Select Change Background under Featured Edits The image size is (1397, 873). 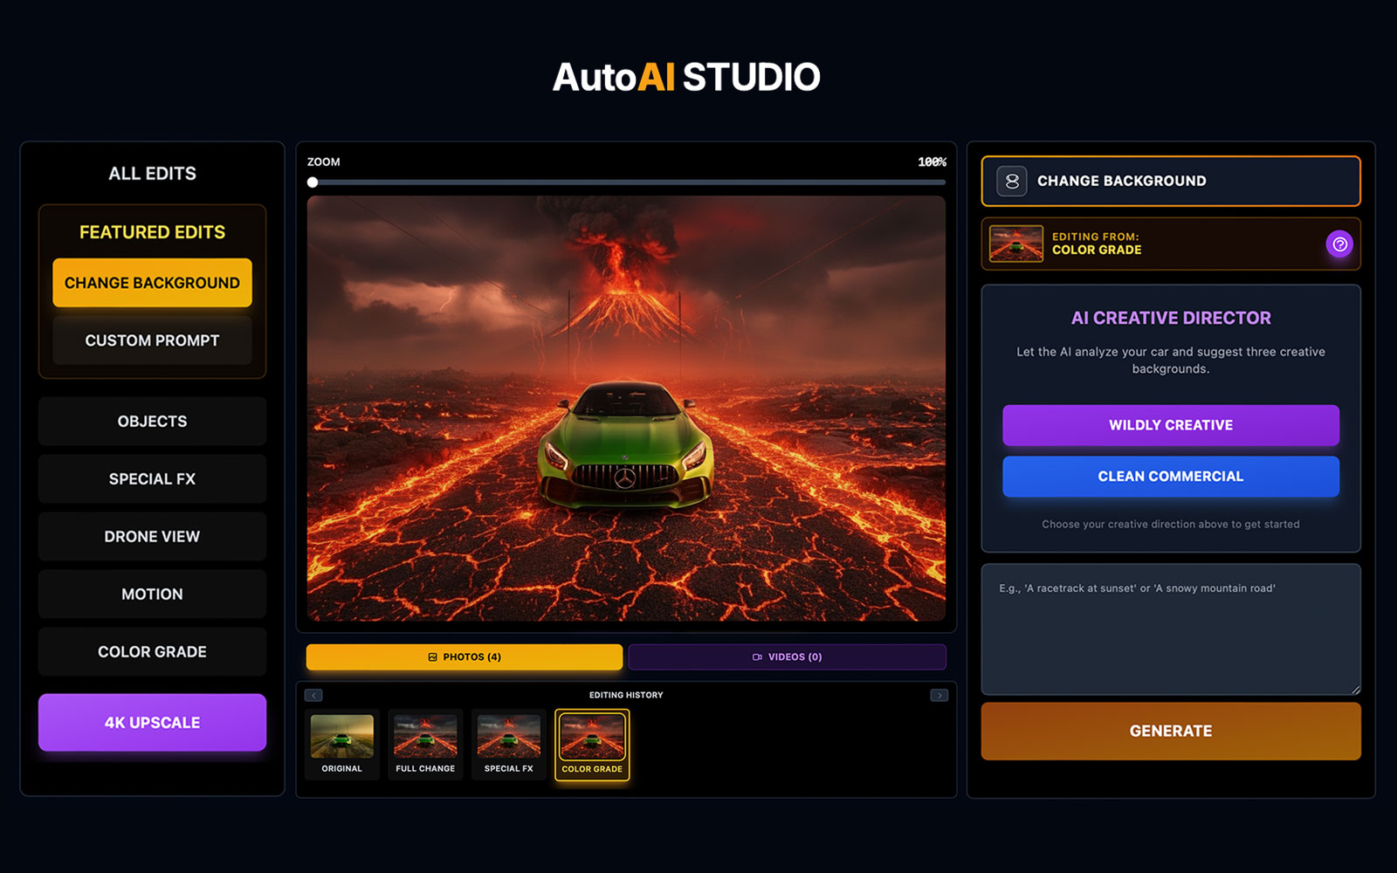[152, 282]
